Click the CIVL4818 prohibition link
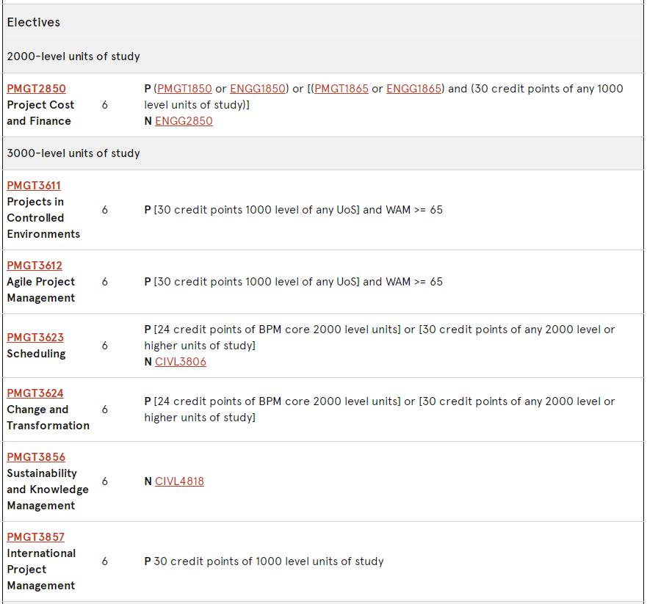The height and width of the screenshot is (604, 647). click(179, 481)
